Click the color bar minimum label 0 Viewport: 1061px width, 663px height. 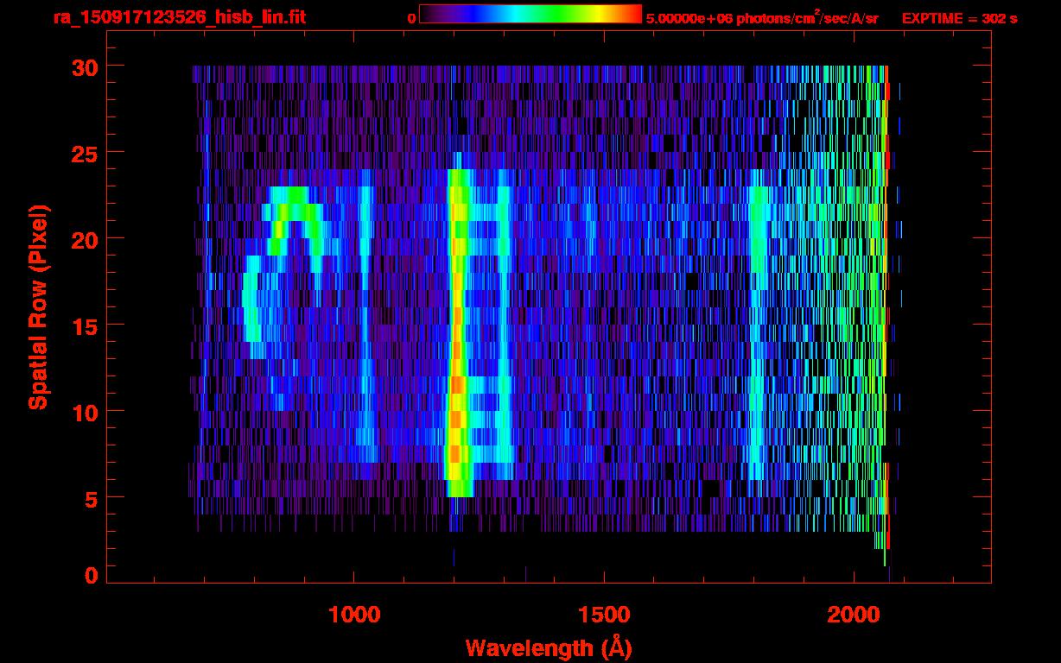pyautogui.click(x=411, y=18)
